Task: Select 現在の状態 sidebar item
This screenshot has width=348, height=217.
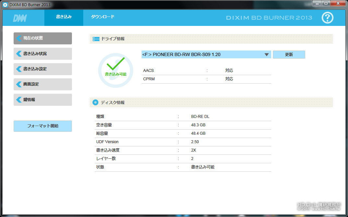Action: pyautogui.click(x=43, y=39)
